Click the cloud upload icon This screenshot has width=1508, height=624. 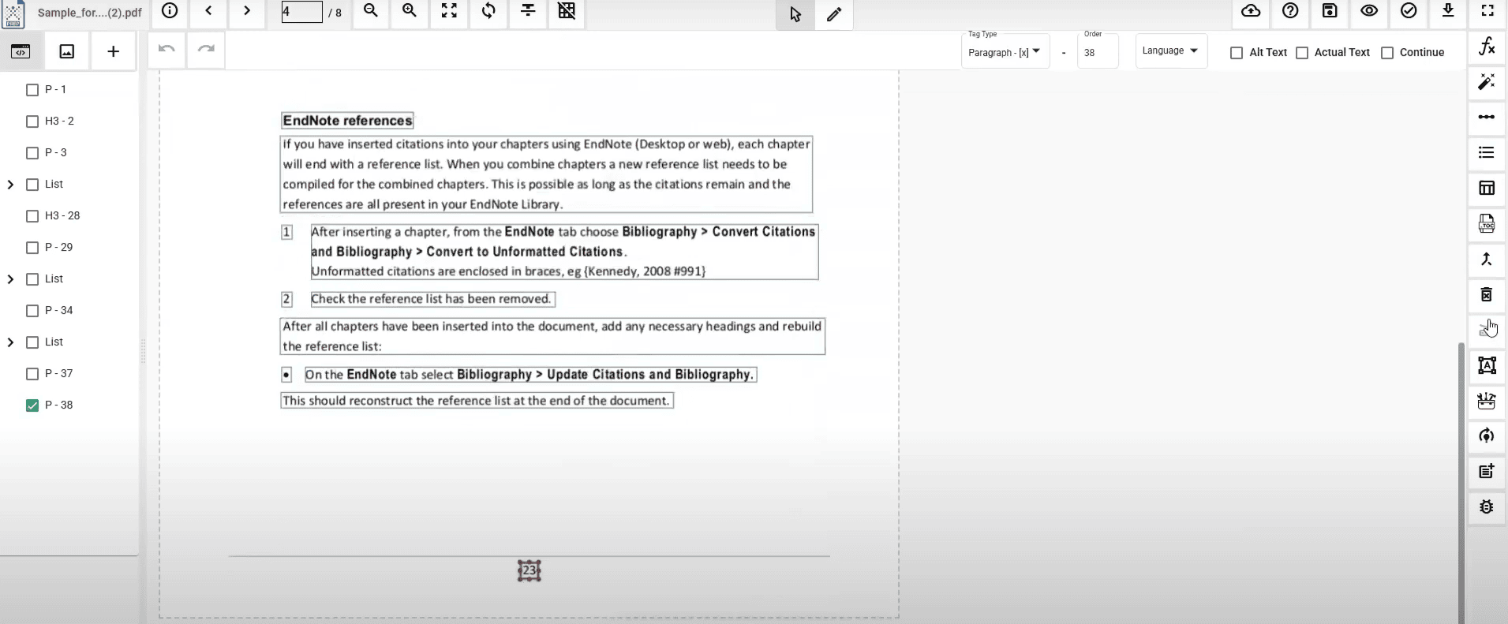point(1251,11)
